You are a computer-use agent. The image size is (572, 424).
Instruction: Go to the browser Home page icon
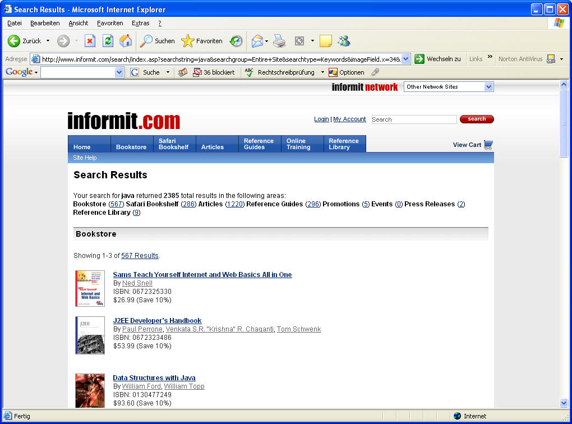coord(126,41)
